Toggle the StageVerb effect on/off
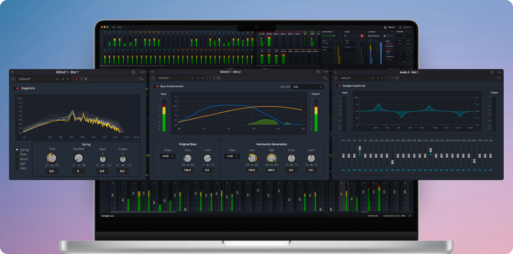This screenshot has height=254, width=513. pos(16,88)
